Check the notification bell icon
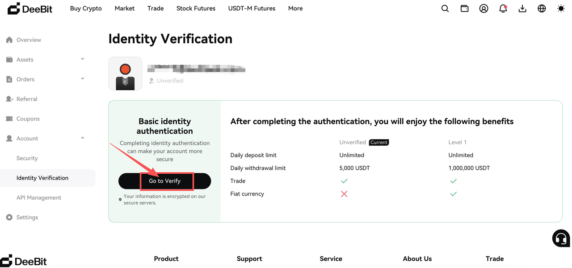The width and height of the screenshot is (572, 268). tap(503, 8)
